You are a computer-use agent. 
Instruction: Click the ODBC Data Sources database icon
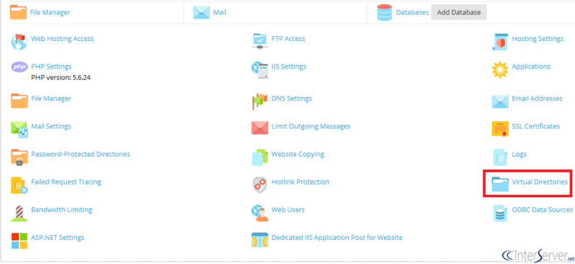[x=500, y=213]
